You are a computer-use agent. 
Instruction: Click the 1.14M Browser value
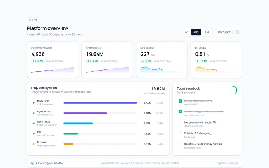click(148, 144)
